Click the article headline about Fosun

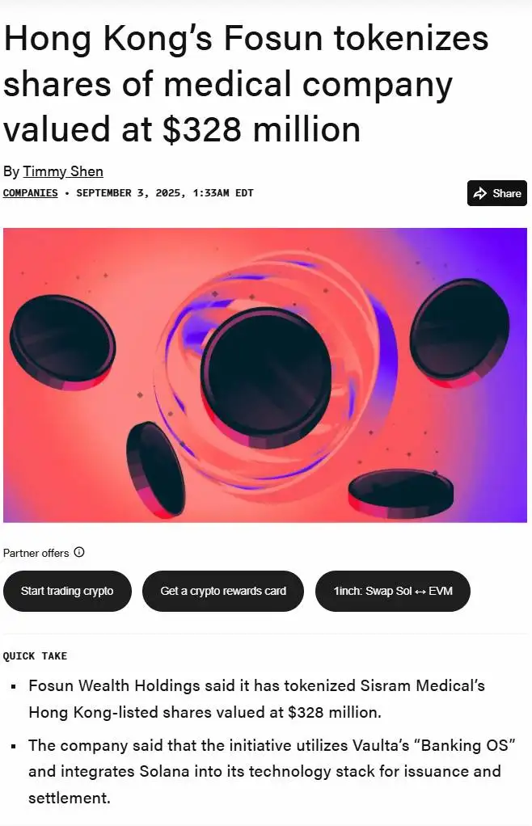pyautogui.click(x=246, y=84)
